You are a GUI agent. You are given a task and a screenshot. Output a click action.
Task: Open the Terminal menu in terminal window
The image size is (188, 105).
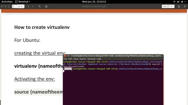pyautogui.click(x=91, y=59)
